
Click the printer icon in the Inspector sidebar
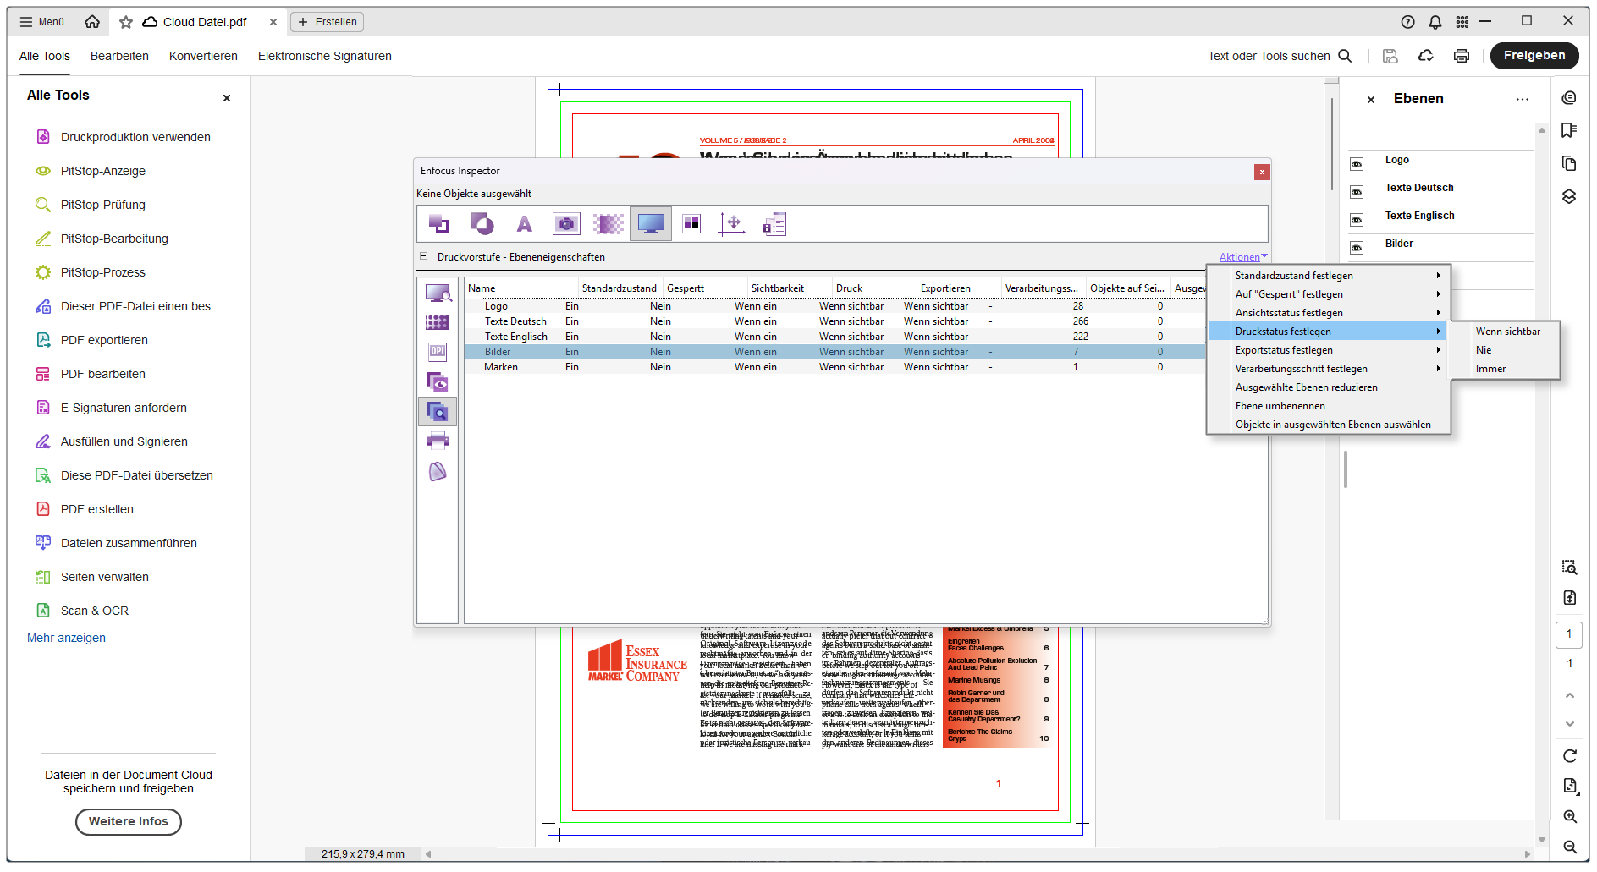(438, 440)
